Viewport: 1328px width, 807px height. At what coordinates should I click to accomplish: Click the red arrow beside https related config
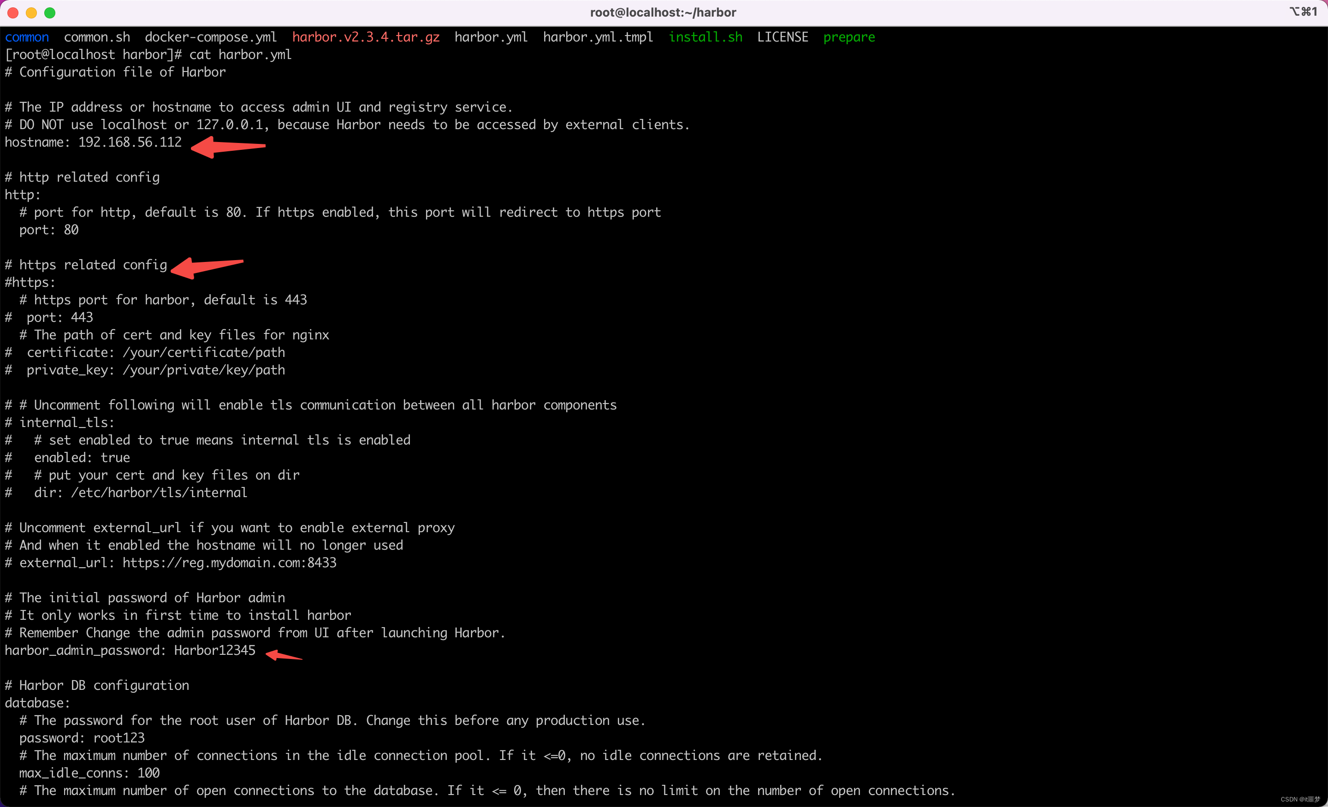tap(207, 267)
